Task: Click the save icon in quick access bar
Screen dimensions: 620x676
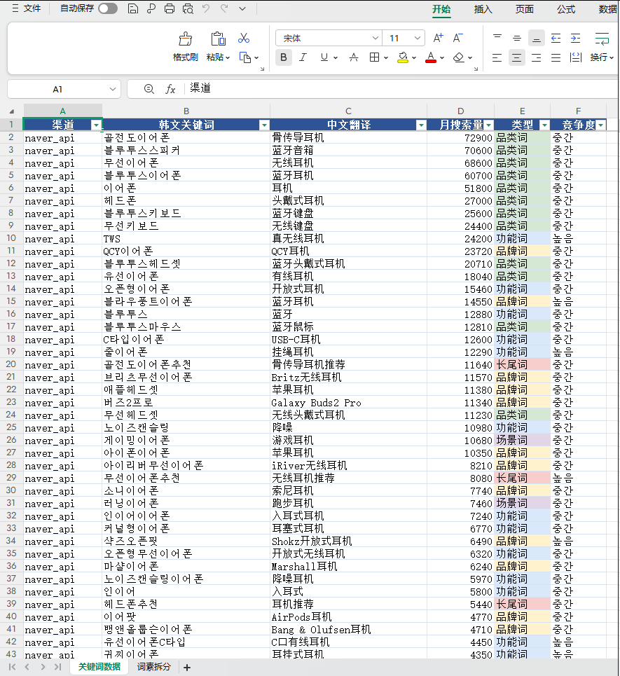Action: point(133,8)
